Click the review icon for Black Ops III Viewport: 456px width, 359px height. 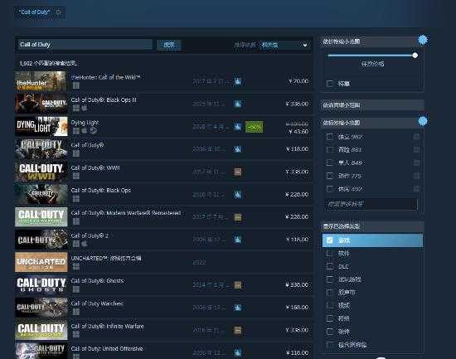coord(238,104)
